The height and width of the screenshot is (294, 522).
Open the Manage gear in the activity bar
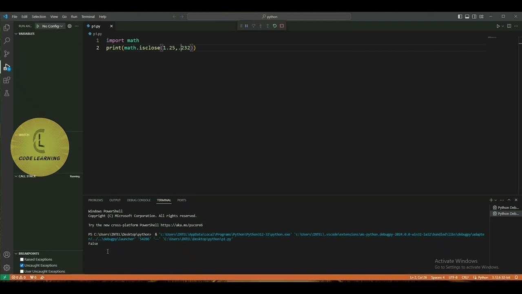7,268
